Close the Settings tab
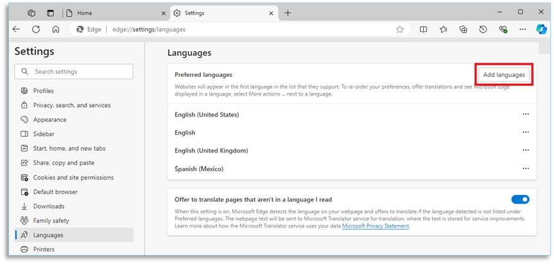This screenshot has width=554, height=264. tap(271, 13)
